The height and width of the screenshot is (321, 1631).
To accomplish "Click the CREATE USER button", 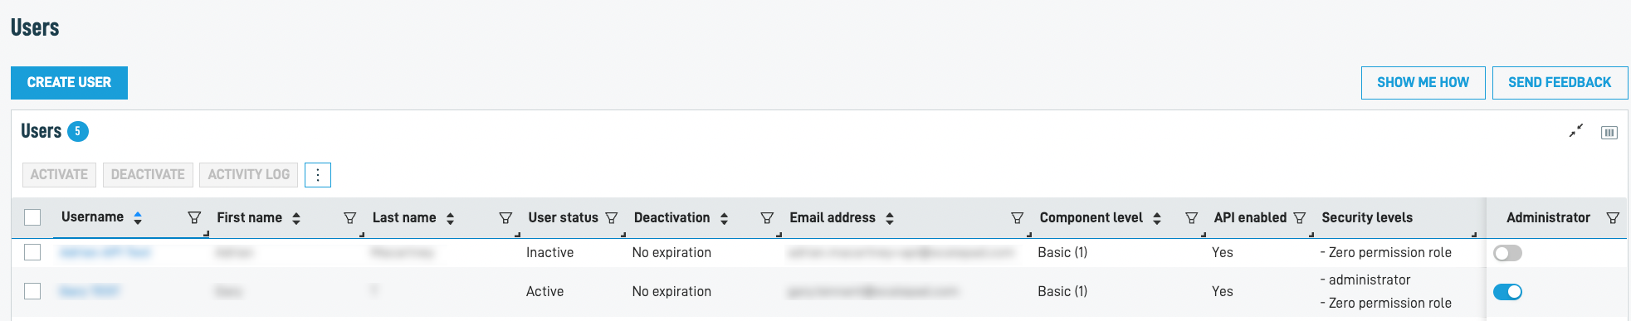I will [69, 83].
